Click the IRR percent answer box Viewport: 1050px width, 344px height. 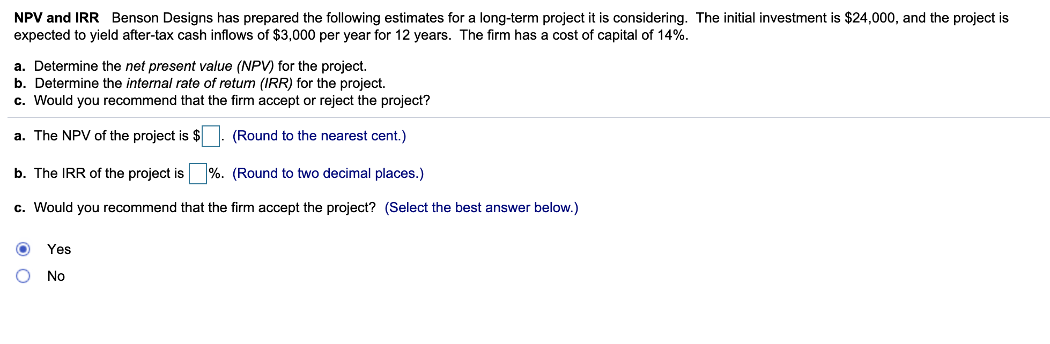pos(198,174)
